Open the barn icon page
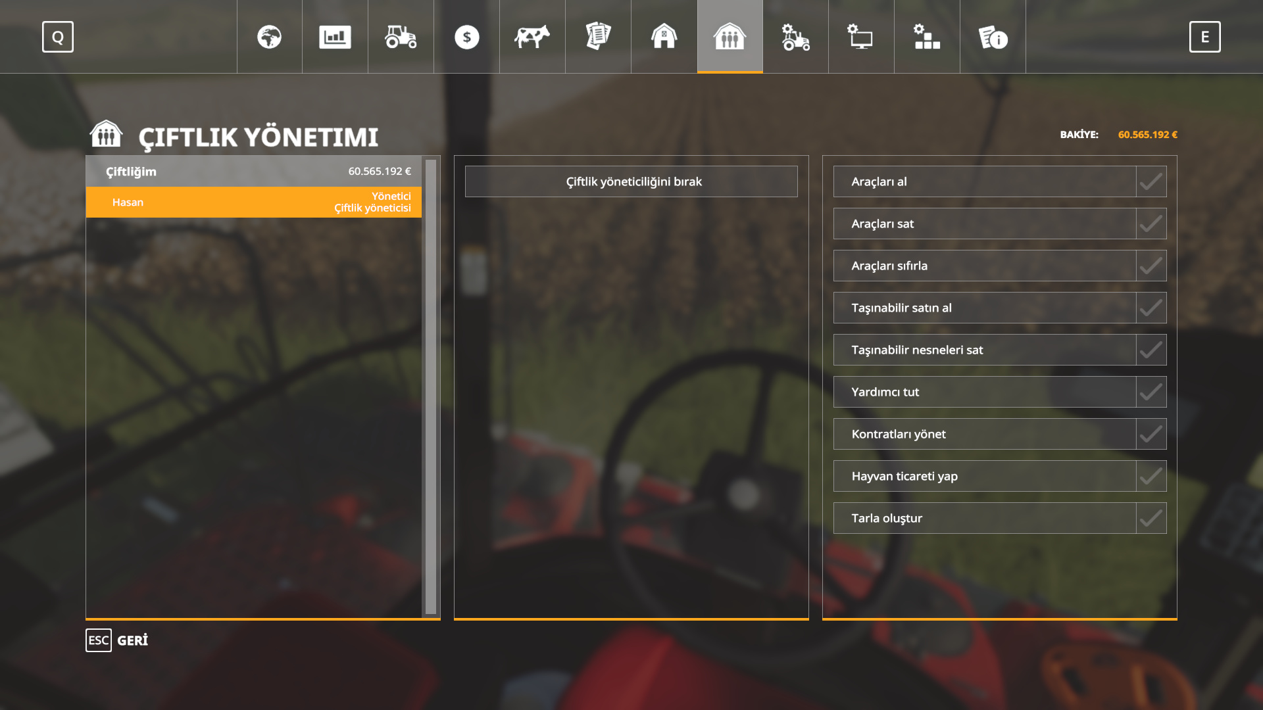The image size is (1263, 710). click(664, 37)
